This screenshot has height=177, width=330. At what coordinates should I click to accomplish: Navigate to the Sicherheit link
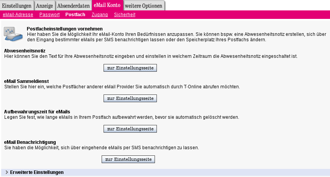124,15
